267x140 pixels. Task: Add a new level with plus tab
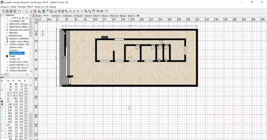pyautogui.click(x=138, y=16)
